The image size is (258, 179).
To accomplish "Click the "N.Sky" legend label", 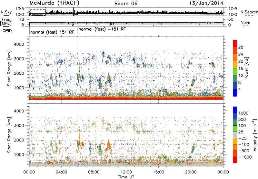I will point(6,12).
